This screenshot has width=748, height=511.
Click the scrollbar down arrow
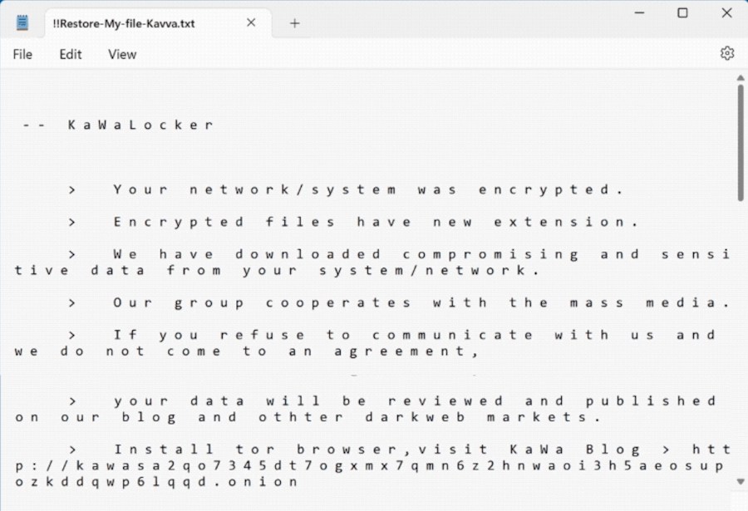(x=741, y=481)
